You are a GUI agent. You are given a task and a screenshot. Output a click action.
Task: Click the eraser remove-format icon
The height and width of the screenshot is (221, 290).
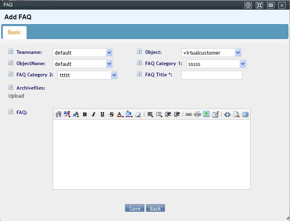click(x=138, y=115)
